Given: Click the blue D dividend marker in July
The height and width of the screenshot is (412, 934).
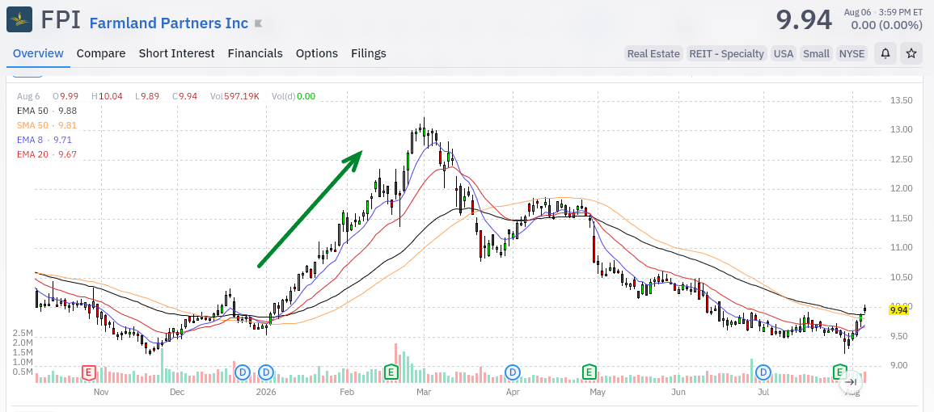Looking at the screenshot, I should click(763, 372).
